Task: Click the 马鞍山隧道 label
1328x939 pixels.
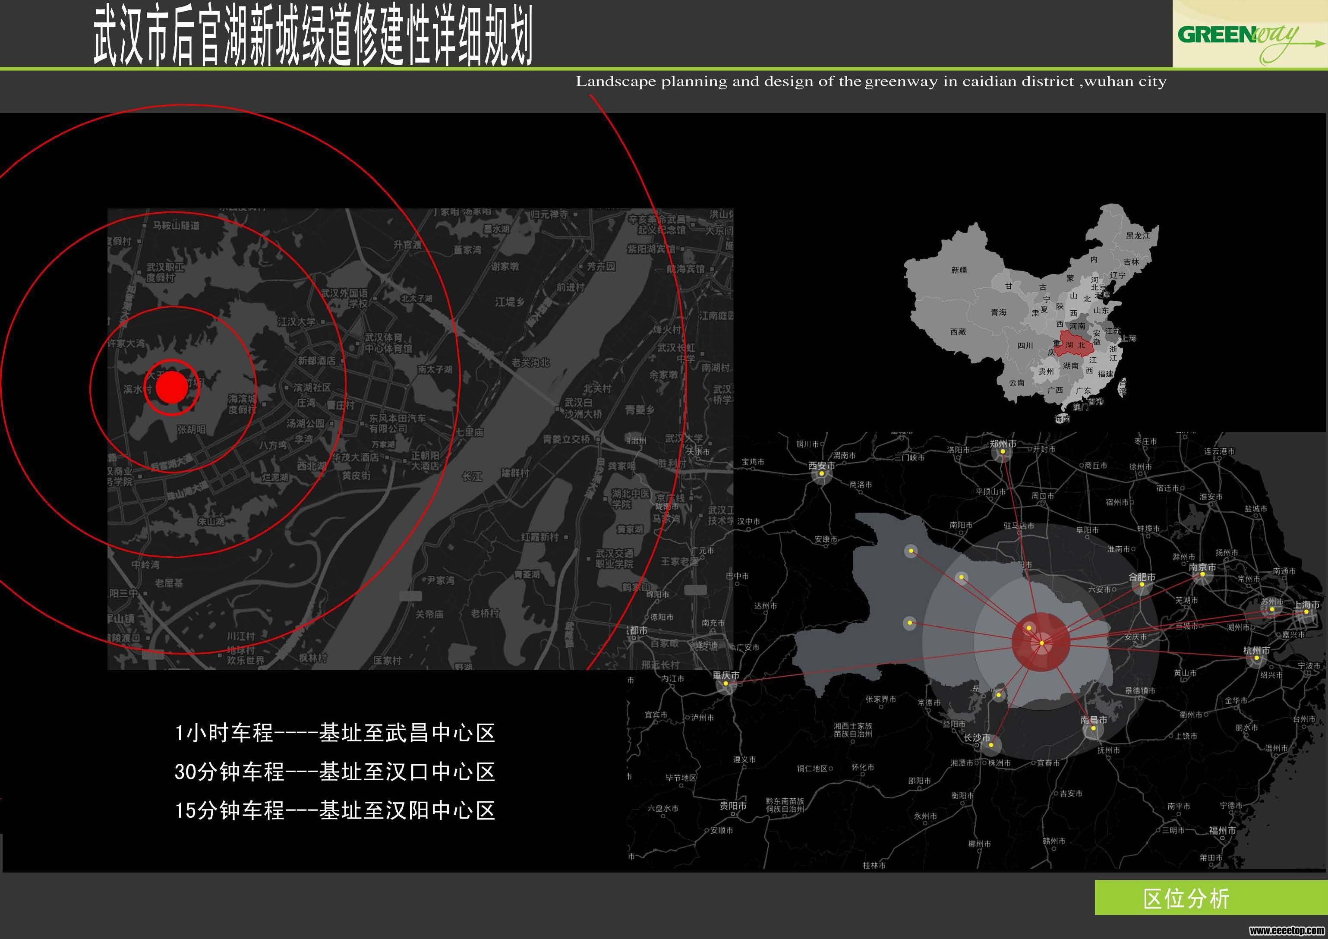Action: (x=176, y=226)
